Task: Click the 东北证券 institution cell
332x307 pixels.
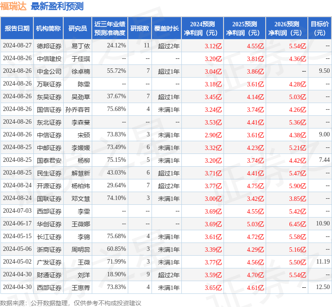Action: [49, 122]
